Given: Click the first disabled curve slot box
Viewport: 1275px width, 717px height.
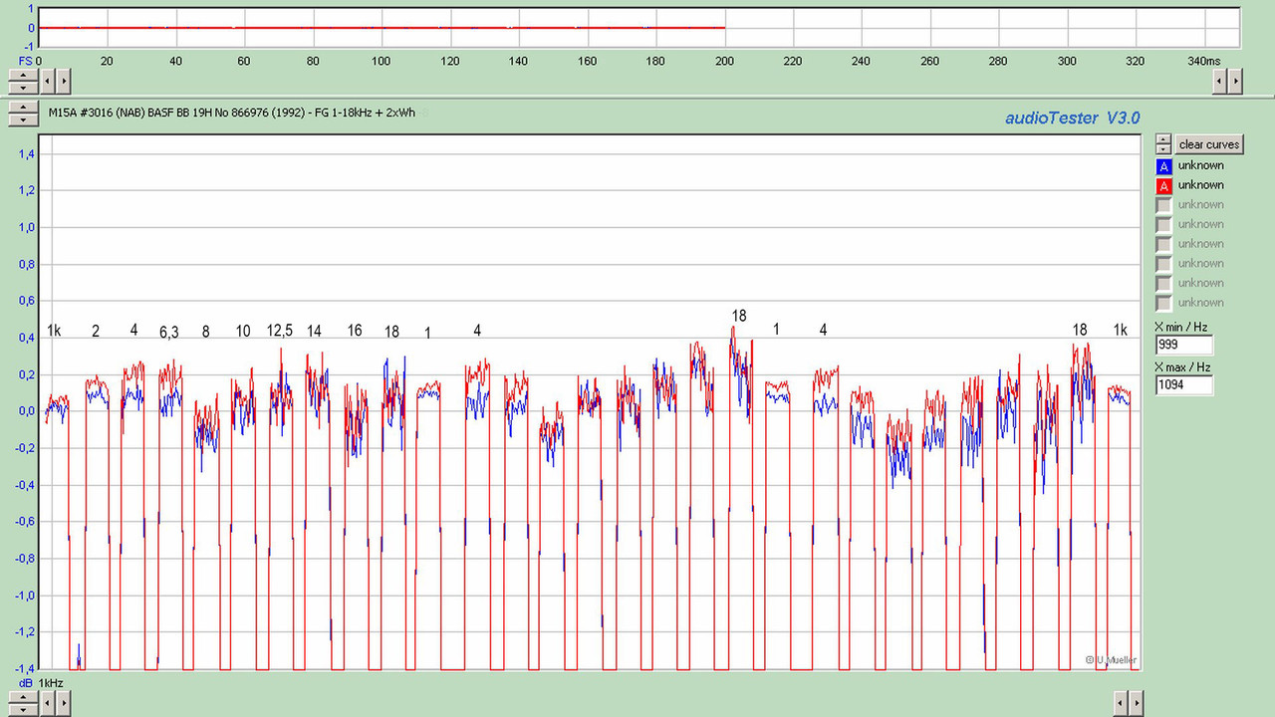Looking at the screenshot, I should (1163, 205).
